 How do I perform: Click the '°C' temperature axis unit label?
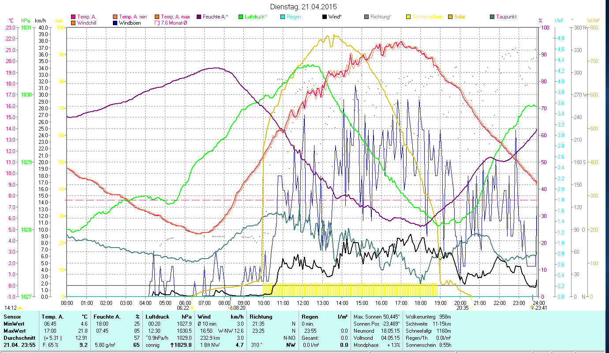[x=11, y=21]
